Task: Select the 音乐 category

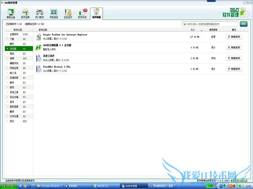Action: [x=19, y=102]
